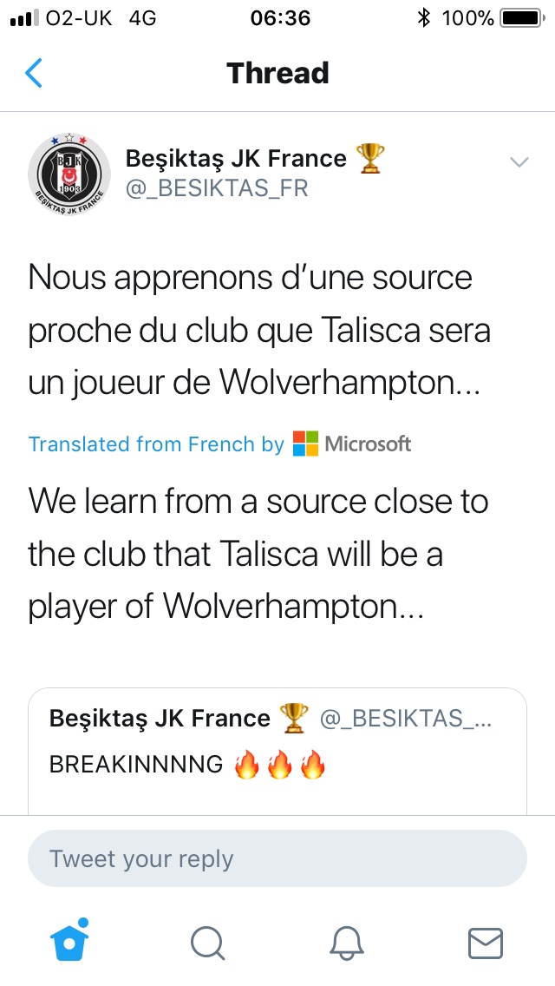Open the Messages envelope tab

click(486, 943)
